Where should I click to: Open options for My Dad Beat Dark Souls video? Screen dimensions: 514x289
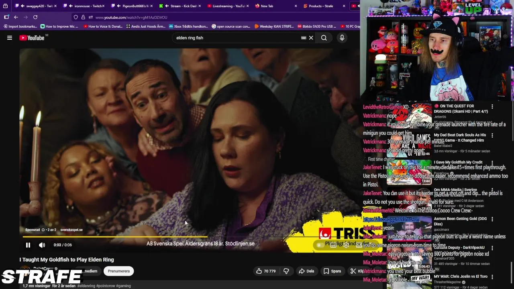tap(492, 136)
